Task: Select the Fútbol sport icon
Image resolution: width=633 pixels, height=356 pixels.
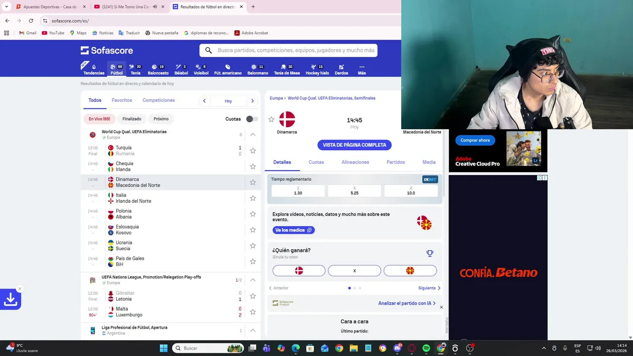Action: click(117, 70)
